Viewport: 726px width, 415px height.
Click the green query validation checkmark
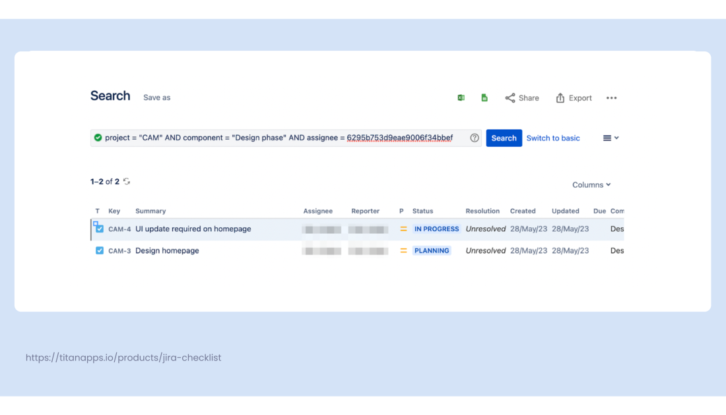(98, 138)
